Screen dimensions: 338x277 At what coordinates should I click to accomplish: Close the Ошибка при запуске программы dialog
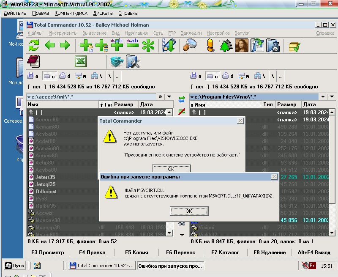[274, 177]
